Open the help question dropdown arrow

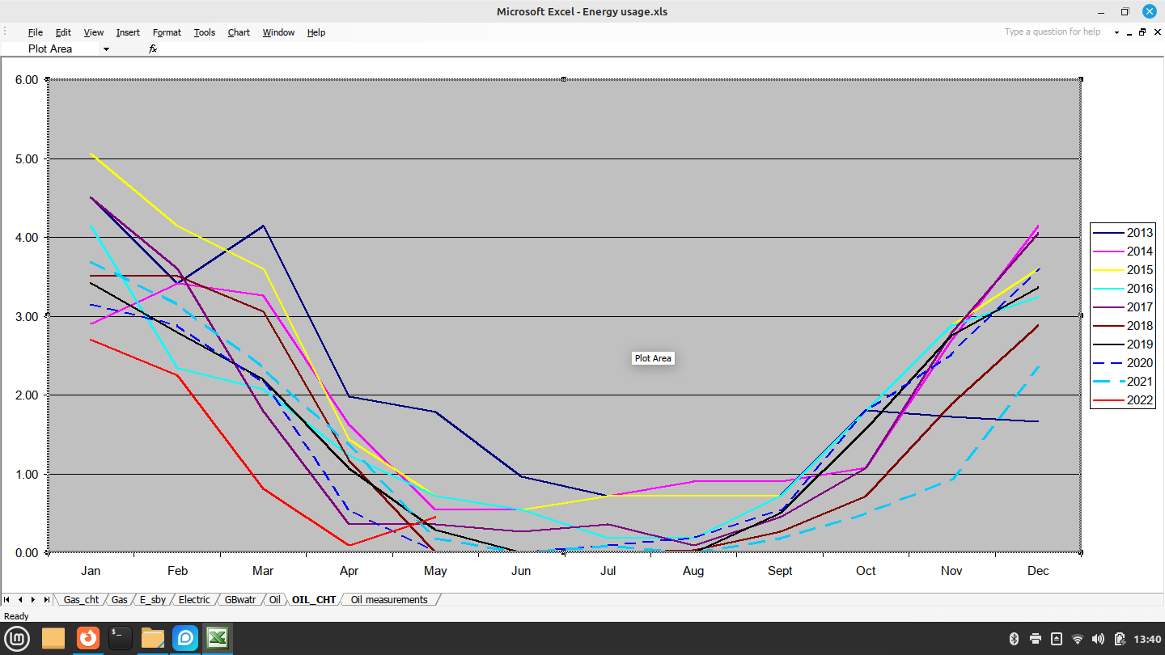click(x=1116, y=32)
